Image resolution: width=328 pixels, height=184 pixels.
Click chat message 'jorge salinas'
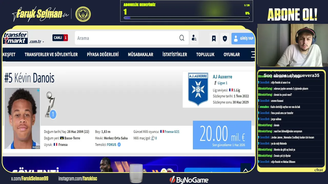276,119
